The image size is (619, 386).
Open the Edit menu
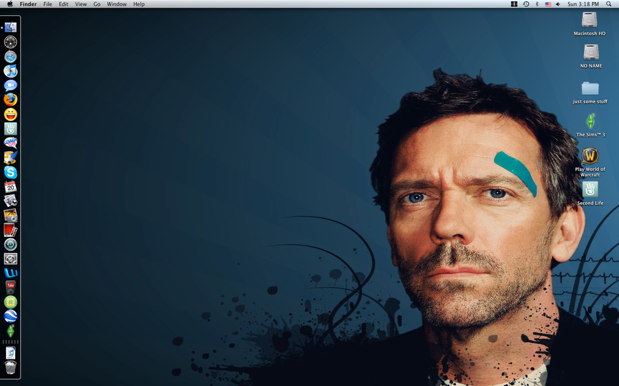[63, 4]
